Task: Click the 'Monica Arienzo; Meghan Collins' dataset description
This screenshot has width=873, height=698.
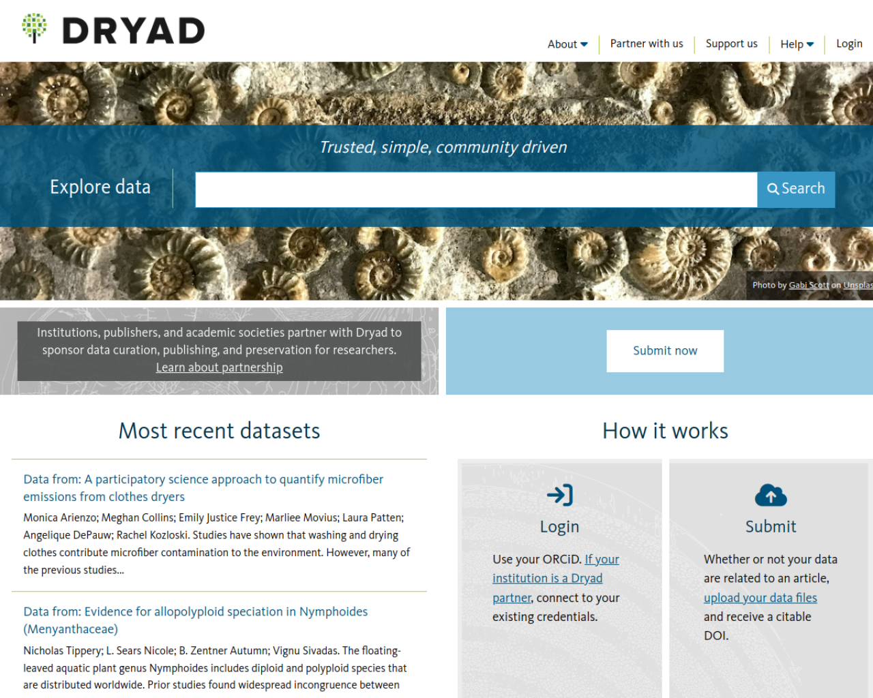Action: click(217, 544)
